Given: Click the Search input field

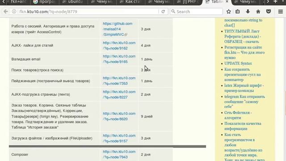Looking at the screenshot, I should [x=196, y=12].
